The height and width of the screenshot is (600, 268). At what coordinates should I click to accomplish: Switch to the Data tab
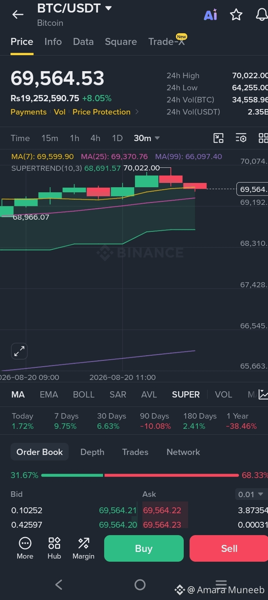83,42
